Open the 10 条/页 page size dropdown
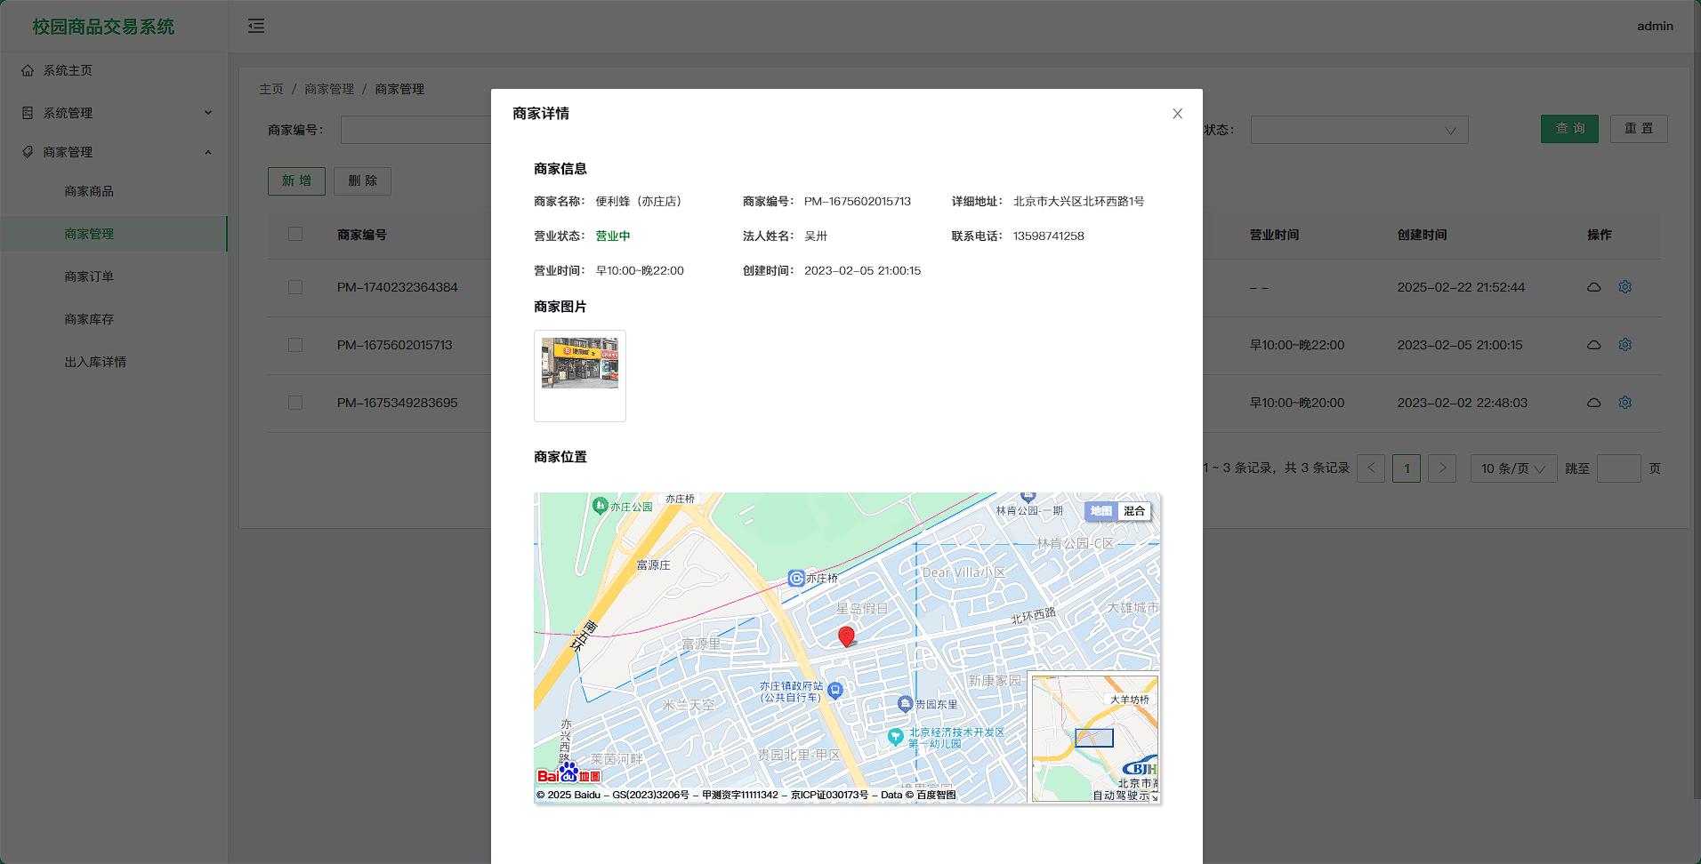 [x=1512, y=468]
